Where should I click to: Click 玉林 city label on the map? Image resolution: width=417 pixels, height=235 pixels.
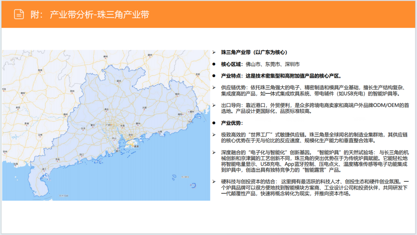tap(40, 135)
